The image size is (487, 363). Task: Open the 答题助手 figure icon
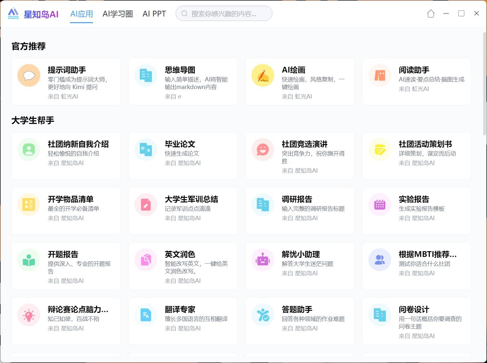[x=263, y=315]
